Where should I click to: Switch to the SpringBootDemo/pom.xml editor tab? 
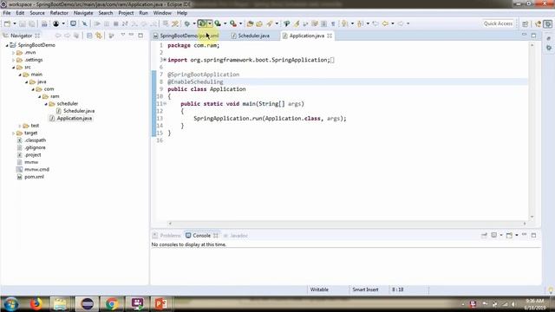click(189, 36)
